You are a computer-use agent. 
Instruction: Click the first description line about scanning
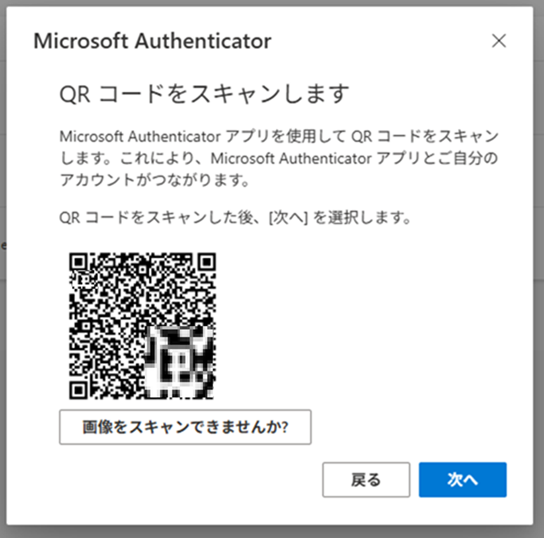[x=279, y=136]
